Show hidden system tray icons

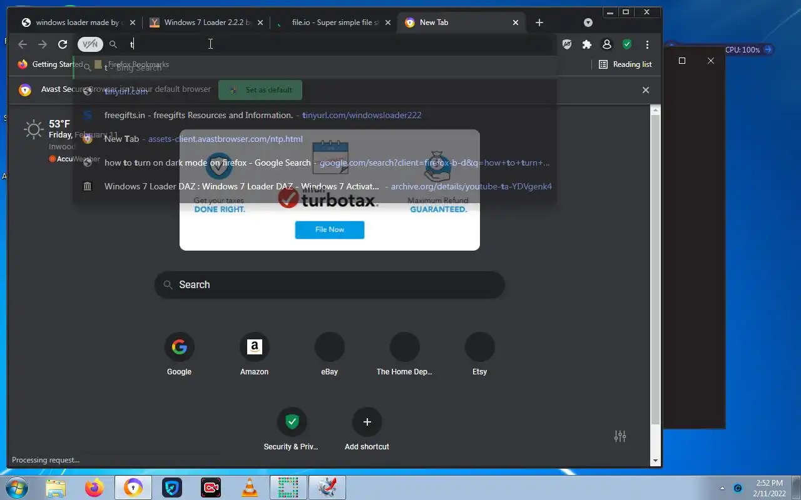pos(723,488)
